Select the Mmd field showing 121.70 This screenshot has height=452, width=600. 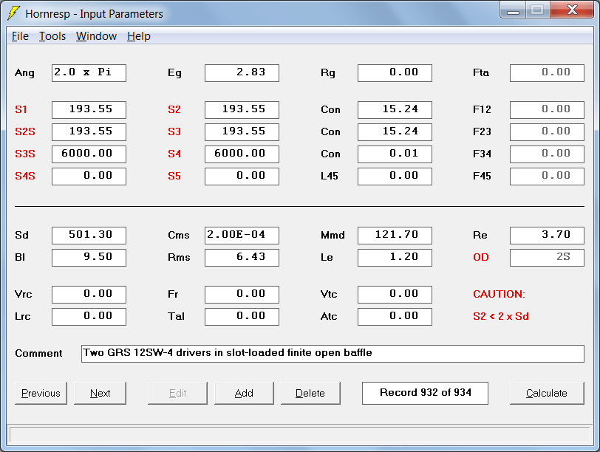pos(395,236)
